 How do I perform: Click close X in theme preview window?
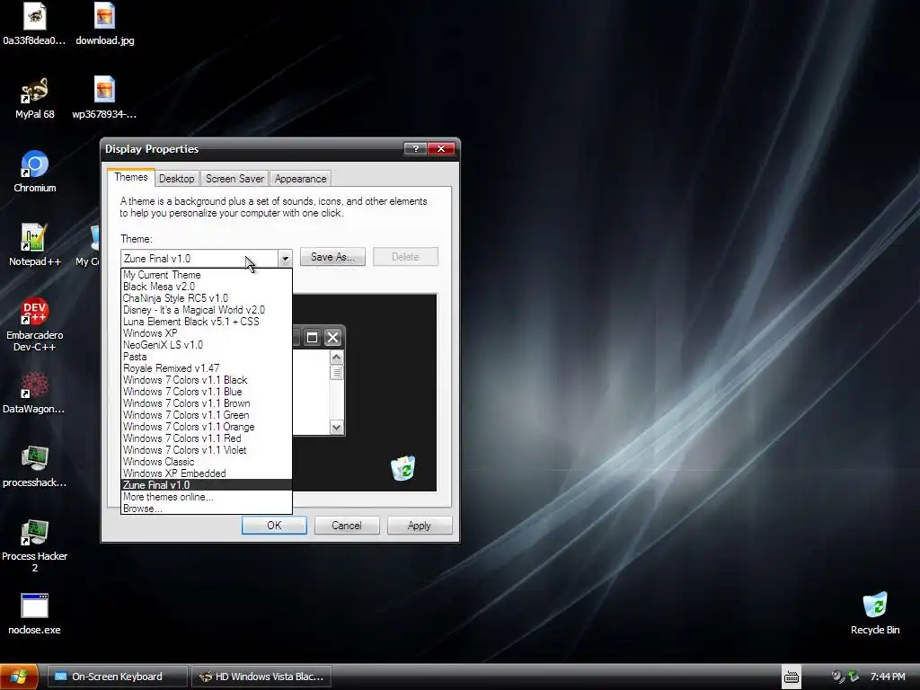pos(332,338)
